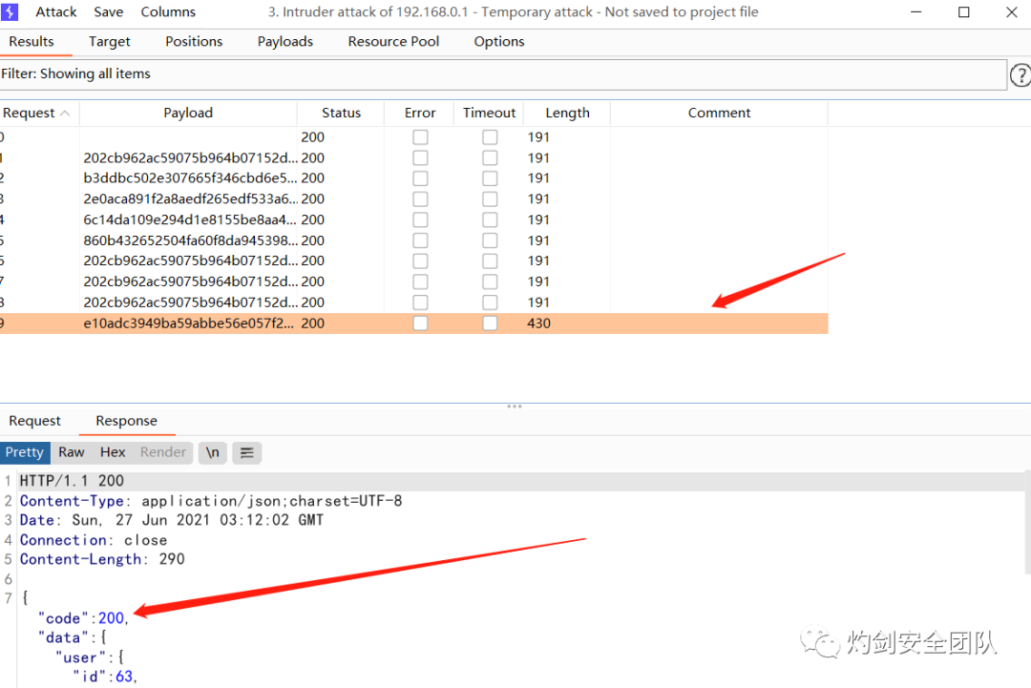The height and width of the screenshot is (688, 1031).
Task: Click the Filter: Showing all items bar
Action: coord(503,74)
